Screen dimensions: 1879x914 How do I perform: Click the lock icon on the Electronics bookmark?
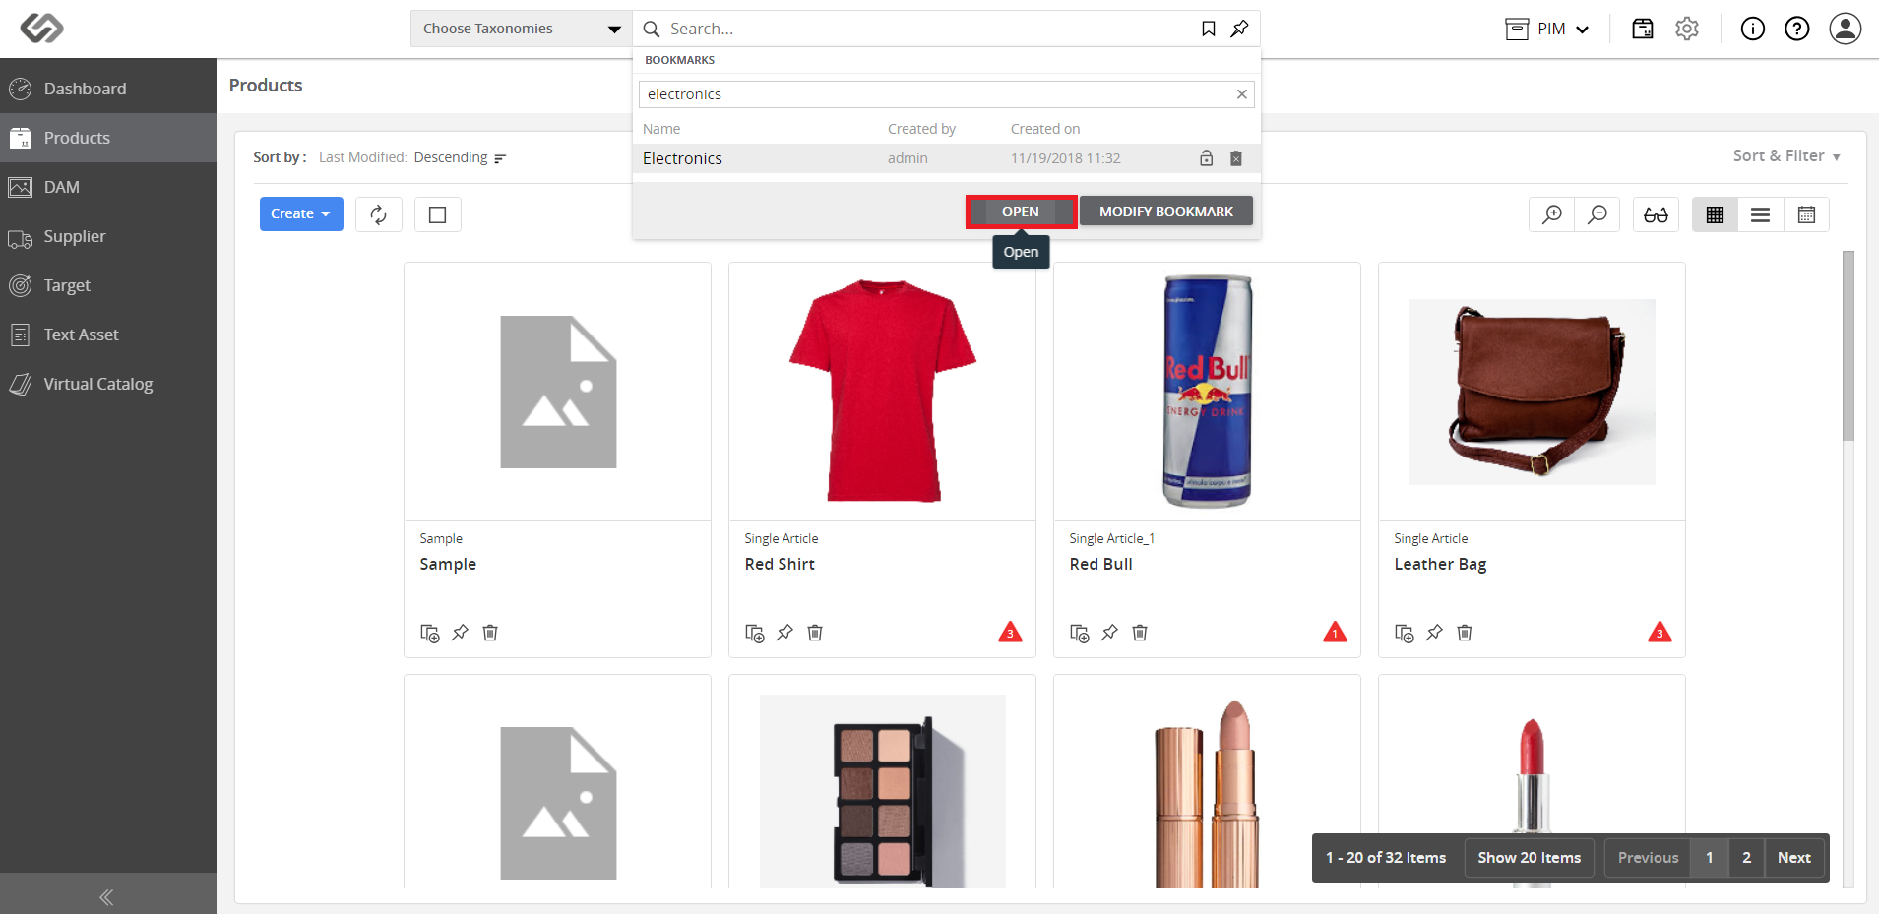1207,158
